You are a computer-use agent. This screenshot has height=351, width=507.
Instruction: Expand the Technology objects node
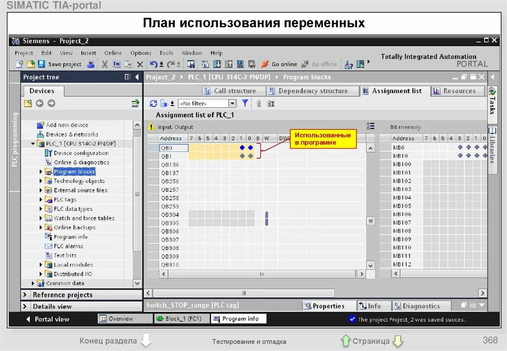(x=41, y=181)
